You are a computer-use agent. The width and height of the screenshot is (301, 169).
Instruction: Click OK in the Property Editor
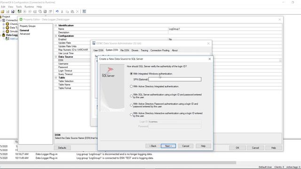pos(238,148)
